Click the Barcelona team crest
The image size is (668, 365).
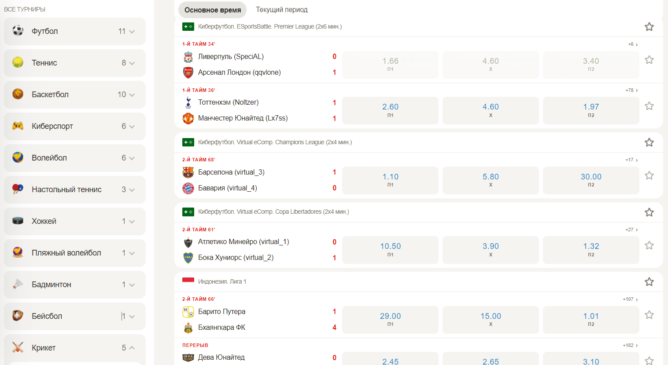(188, 172)
